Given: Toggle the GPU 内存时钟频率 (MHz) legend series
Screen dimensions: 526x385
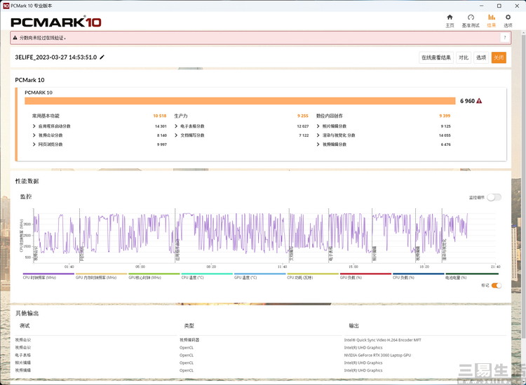Looking at the screenshot, I should pyautogui.click(x=101, y=276).
